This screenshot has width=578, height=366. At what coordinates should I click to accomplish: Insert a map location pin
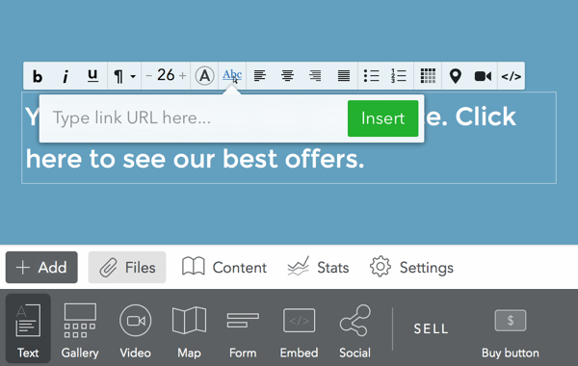click(x=456, y=76)
